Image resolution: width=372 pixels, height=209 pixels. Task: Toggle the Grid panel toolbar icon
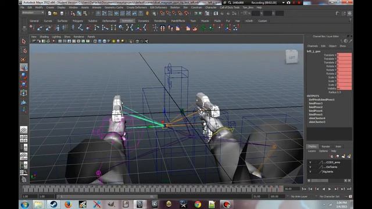[60, 41]
